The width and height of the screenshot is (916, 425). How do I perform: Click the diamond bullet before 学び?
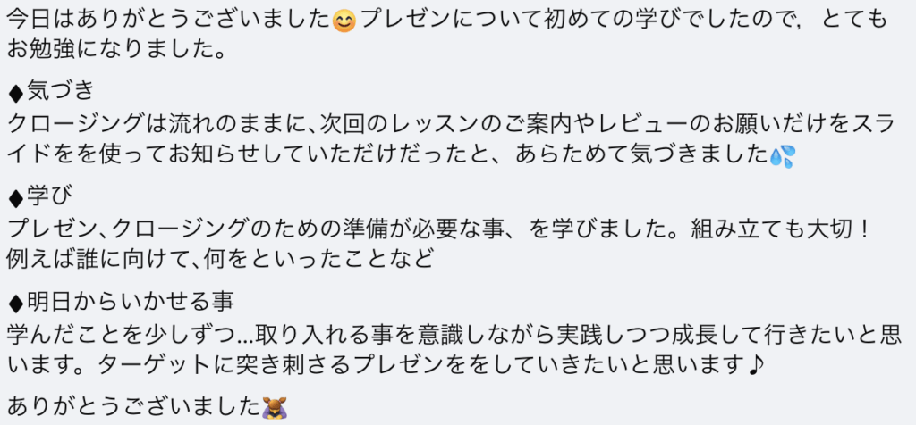coord(16,199)
